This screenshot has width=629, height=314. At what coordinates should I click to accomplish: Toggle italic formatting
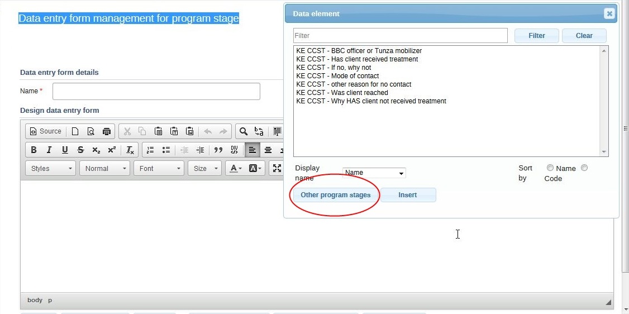pos(49,150)
